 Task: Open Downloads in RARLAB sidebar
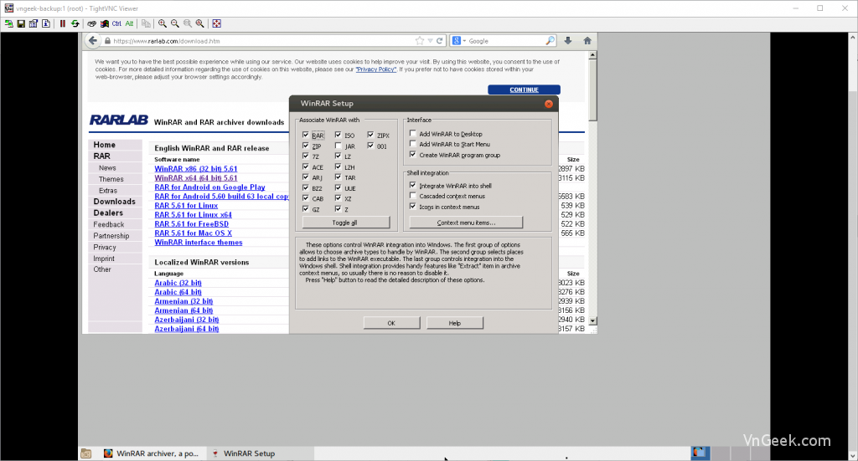pyautogui.click(x=114, y=202)
